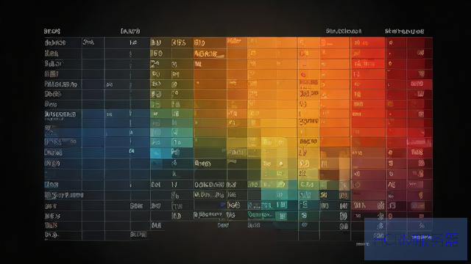Image resolution: width=471 pixels, height=264 pixels.
Task: Click the HCRM服务器 watermark text
Action: coord(417,240)
